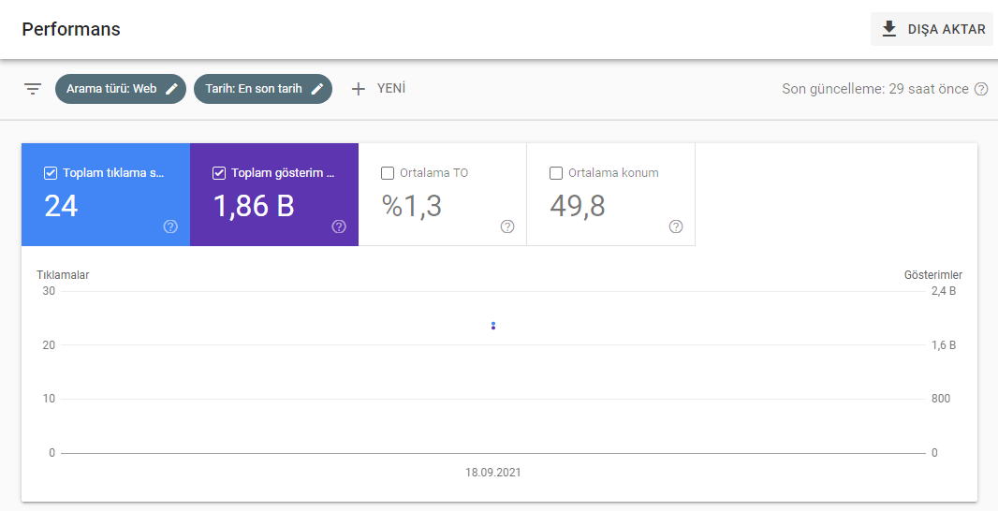Screen dimensions: 998x511
Task: Select the %1,3 average CTR value
Action: (412, 206)
